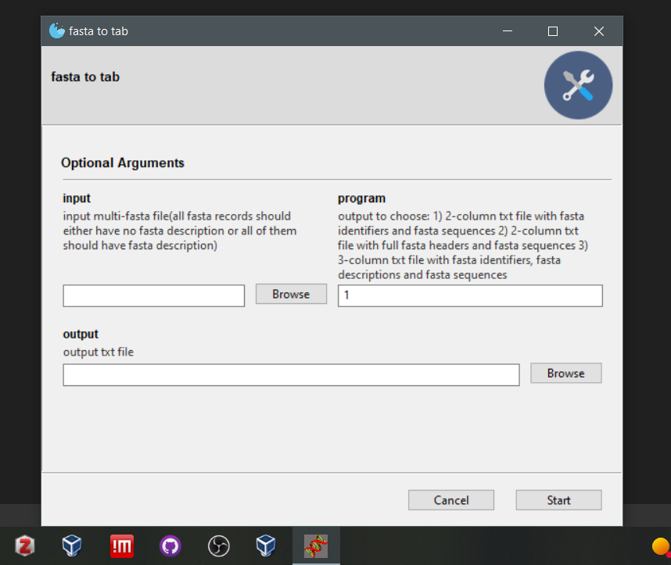Click the wave app icon in title bar

click(x=57, y=31)
